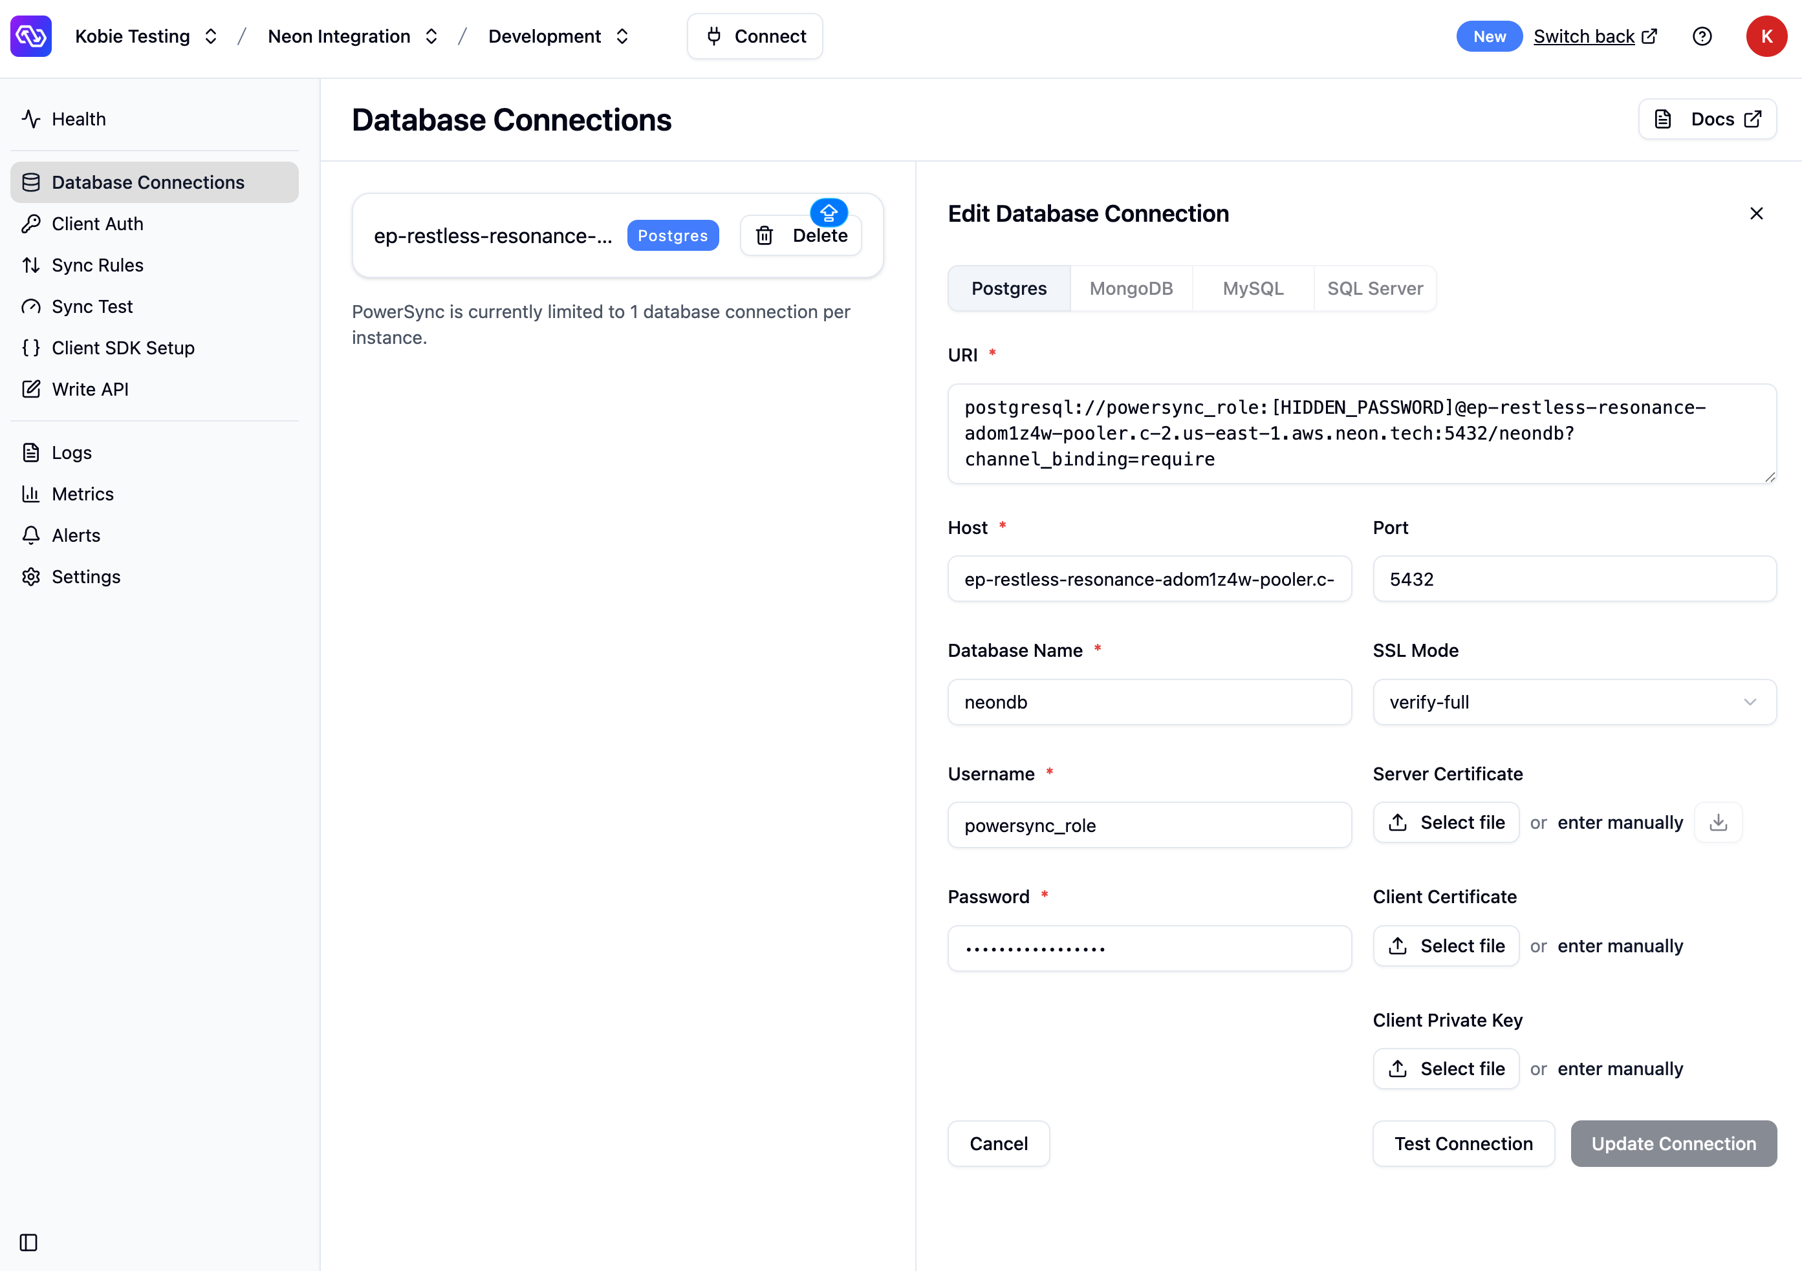The image size is (1802, 1271).
Task: Open the Settings sidebar page
Action: (x=155, y=577)
